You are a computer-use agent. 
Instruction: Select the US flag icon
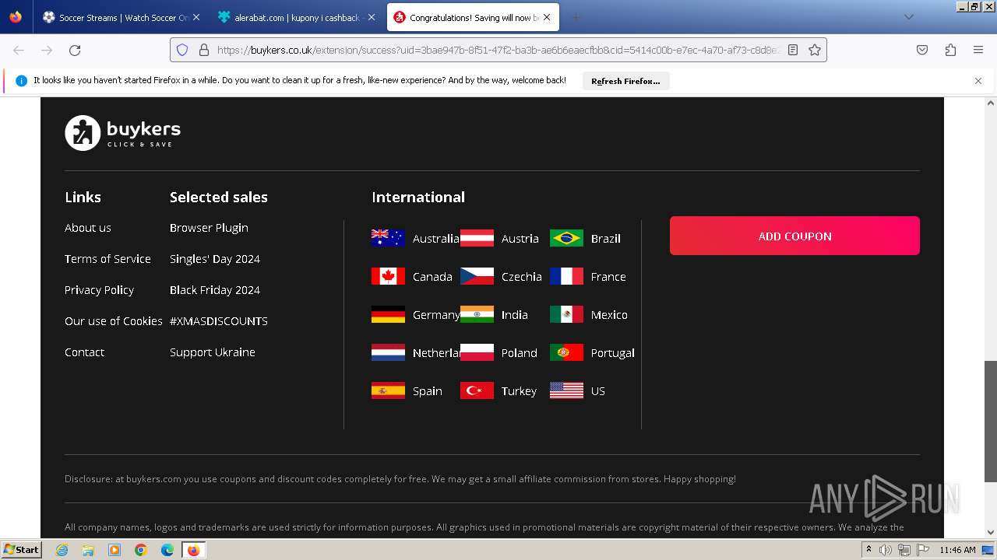(x=566, y=390)
